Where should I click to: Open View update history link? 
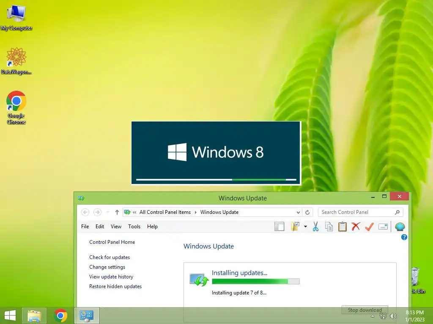pyautogui.click(x=111, y=277)
